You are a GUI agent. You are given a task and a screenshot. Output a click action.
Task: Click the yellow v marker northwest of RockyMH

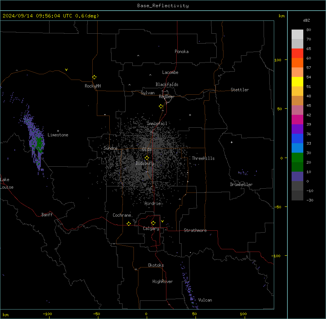pos(66,70)
